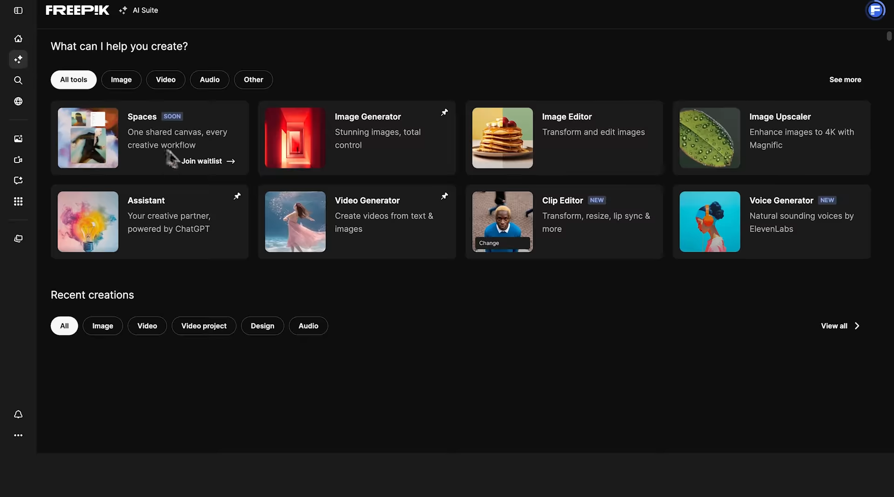The height and width of the screenshot is (497, 894).
Task: Select the Audio tools filter tab
Action: (x=210, y=80)
